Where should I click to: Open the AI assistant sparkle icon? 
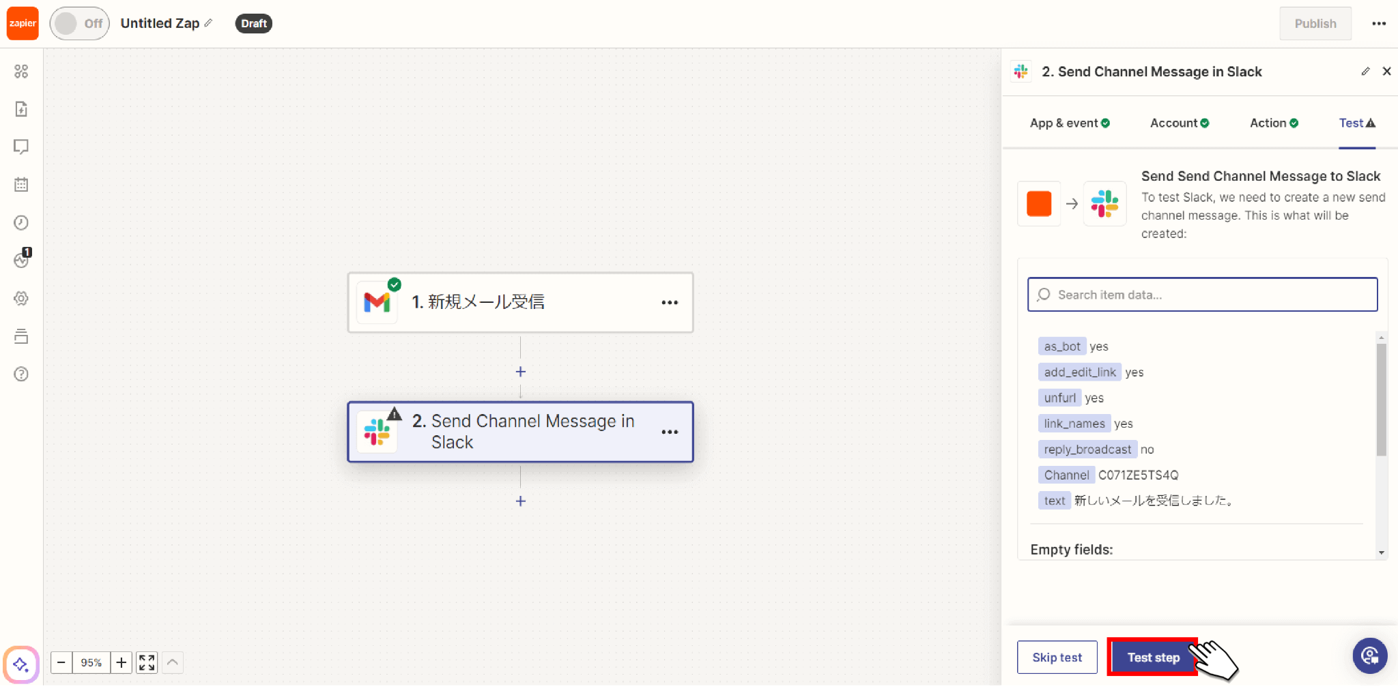pyautogui.click(x=20, y=664)
